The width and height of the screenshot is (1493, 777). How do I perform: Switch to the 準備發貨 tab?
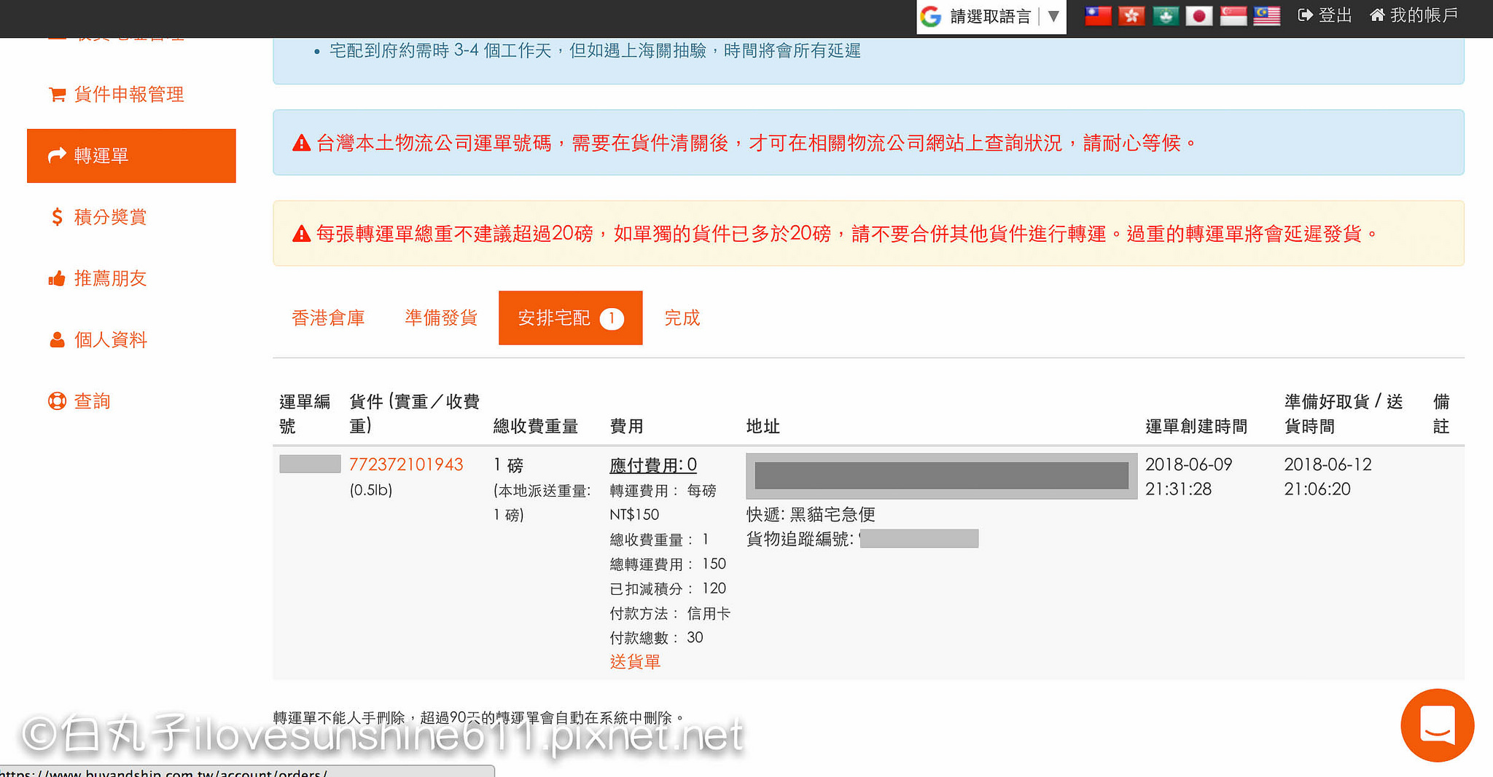(441, 318)
